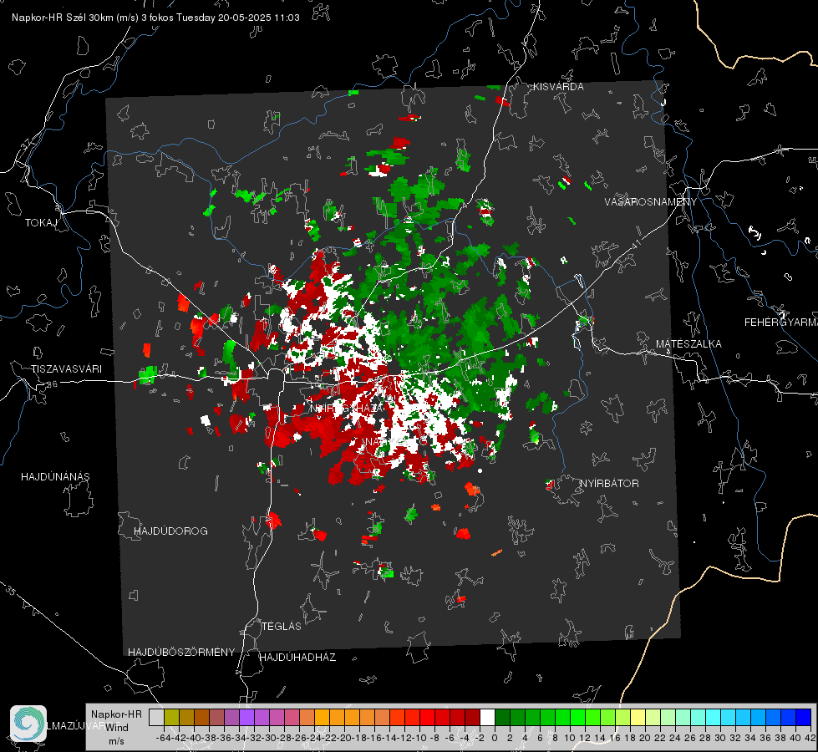The width and height of the screenshot is (818, 752).
Task: Pick the white legend swatch between -2 and 0
Action: (487, 717)
